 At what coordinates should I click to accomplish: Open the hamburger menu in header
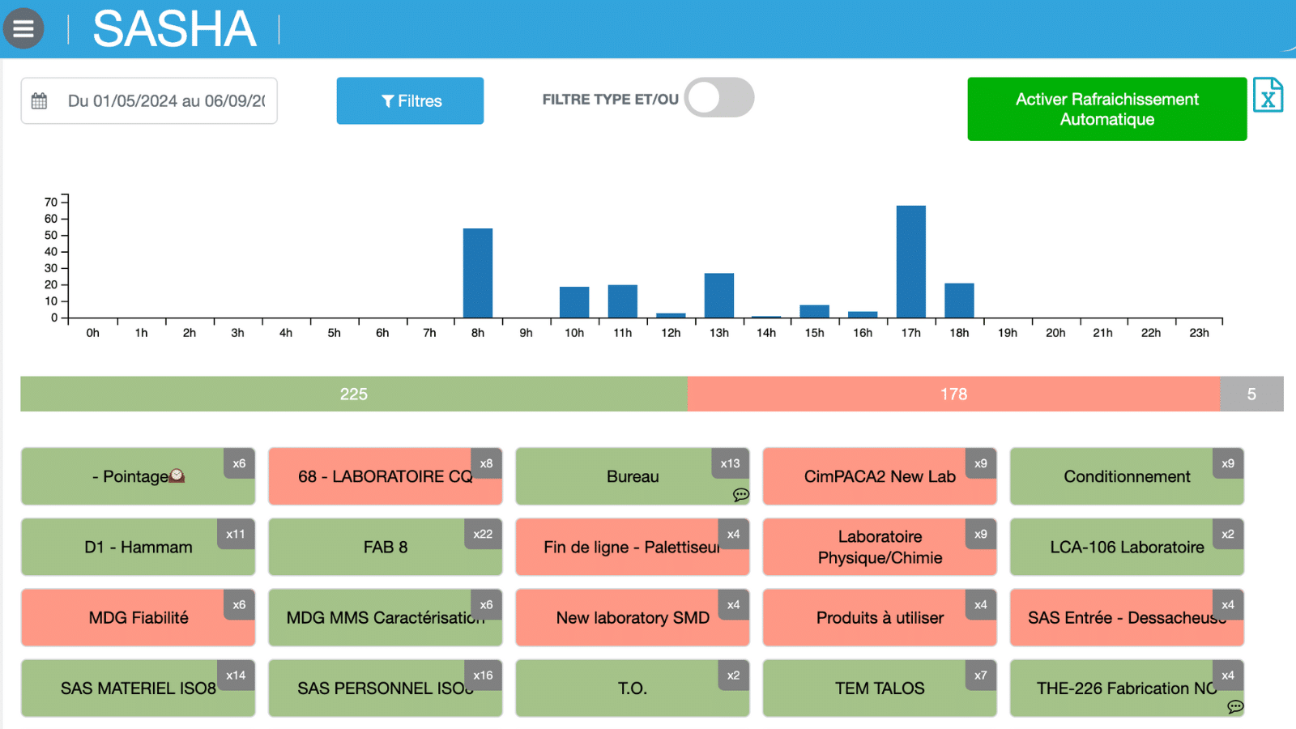[x=23, y=28]
